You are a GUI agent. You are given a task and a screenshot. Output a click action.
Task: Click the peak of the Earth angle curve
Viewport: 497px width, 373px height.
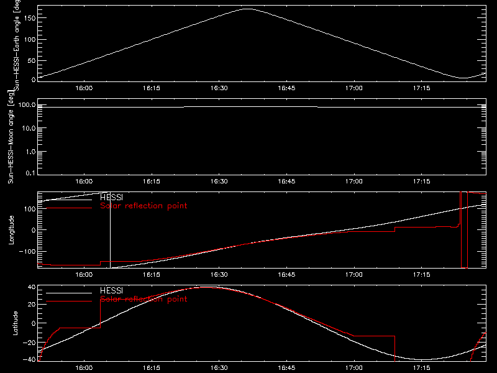click(x=247, y=9)
